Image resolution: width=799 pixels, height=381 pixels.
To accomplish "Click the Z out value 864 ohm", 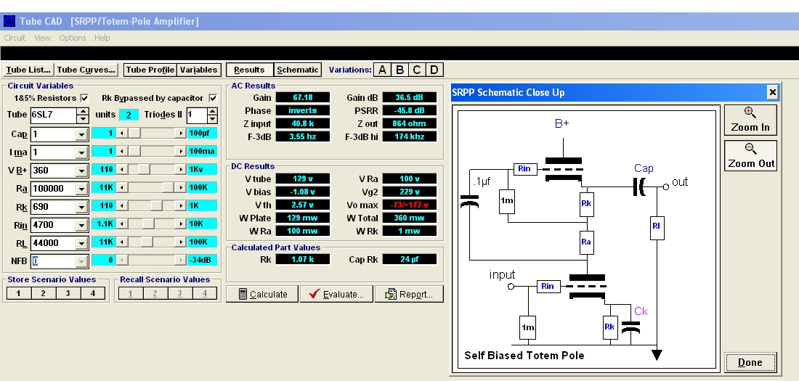I will (410, 123).
